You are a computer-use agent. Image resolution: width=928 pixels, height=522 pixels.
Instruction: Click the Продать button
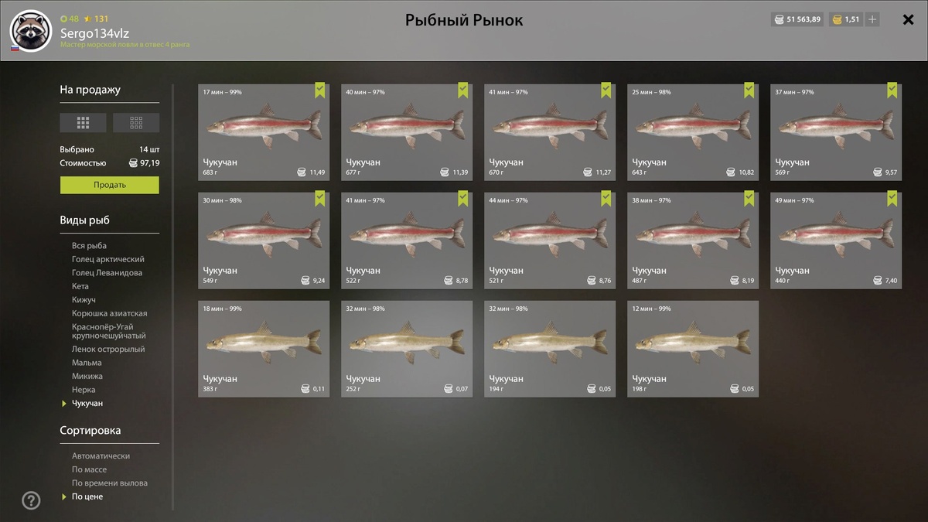[110, 185]
